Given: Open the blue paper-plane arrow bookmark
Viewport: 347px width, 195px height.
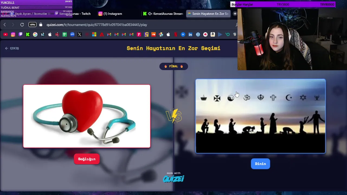Looking at the screenshot, I should pos(220,34).
